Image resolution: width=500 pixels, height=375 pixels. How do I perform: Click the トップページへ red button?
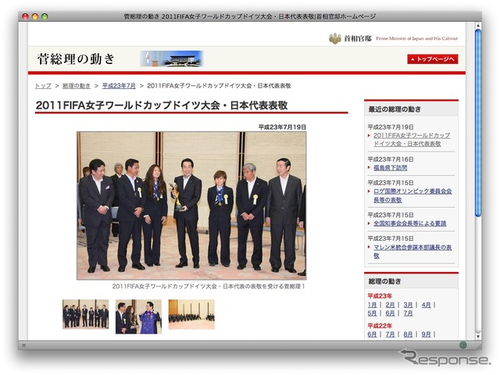(x=432, y=59)
